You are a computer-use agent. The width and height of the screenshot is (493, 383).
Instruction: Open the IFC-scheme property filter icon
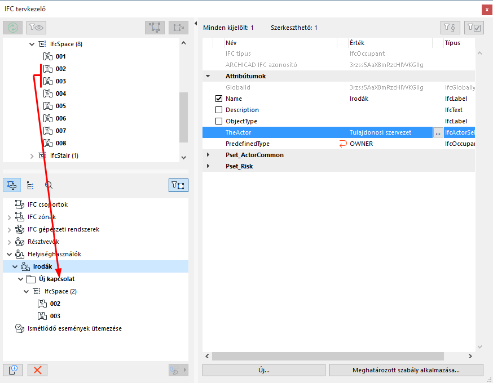[x=450, y=28]
